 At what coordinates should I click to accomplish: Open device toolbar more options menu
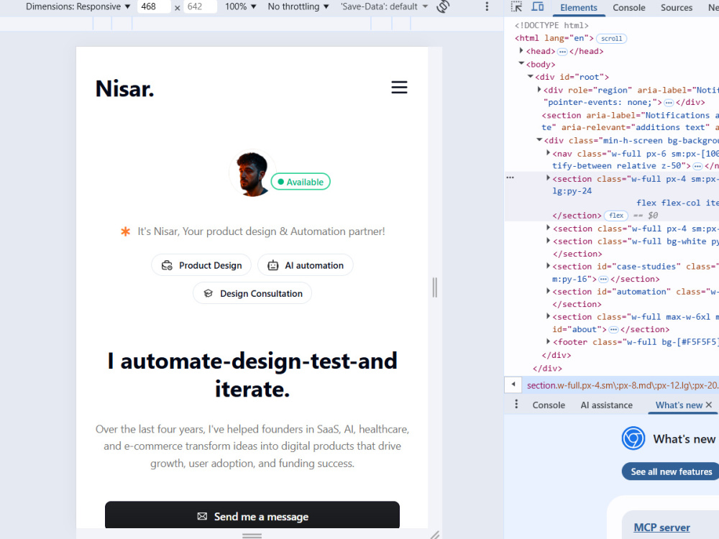click(x=487, y=6)
